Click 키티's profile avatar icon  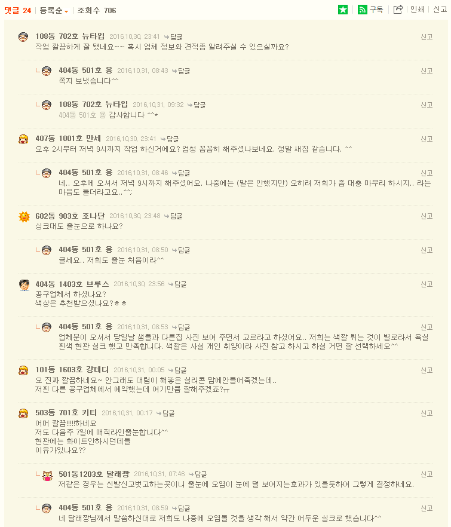click(24, 413)
